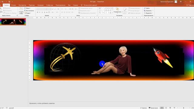This screenshot has width=194, height=109.
Task: Click Создать слайд button
Action: (21, 11)
